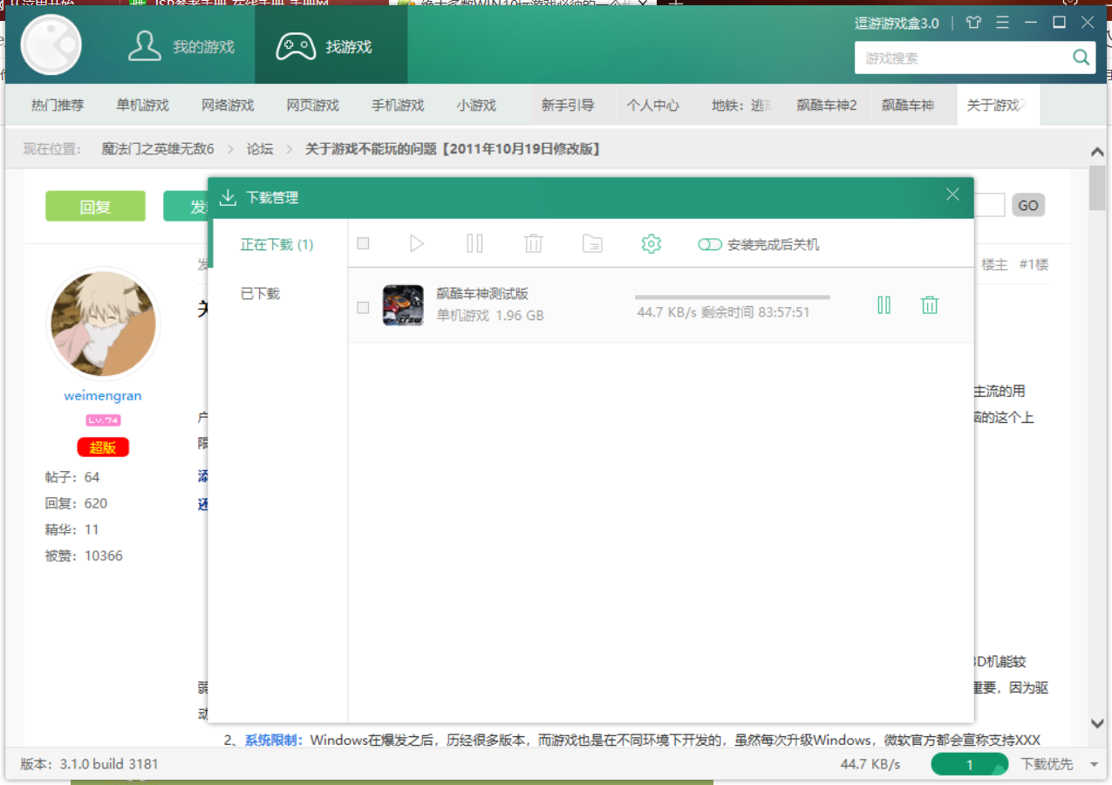1112x785 pixels.
Task: Pause the 飙酷车神测试版 download
Action: pos(884,304)
